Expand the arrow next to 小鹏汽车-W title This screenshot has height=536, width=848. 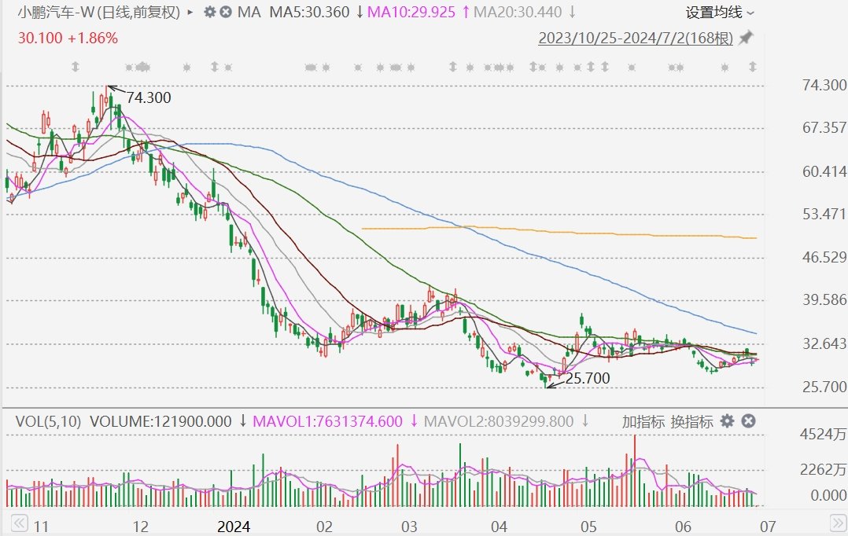coord(190,13)
